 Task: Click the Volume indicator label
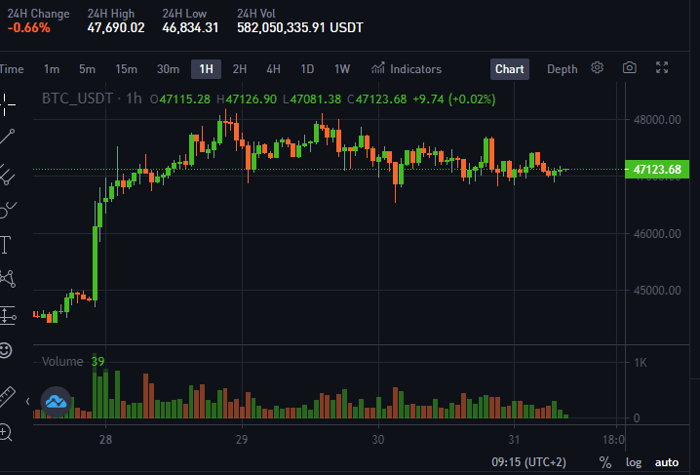[62, 361]
